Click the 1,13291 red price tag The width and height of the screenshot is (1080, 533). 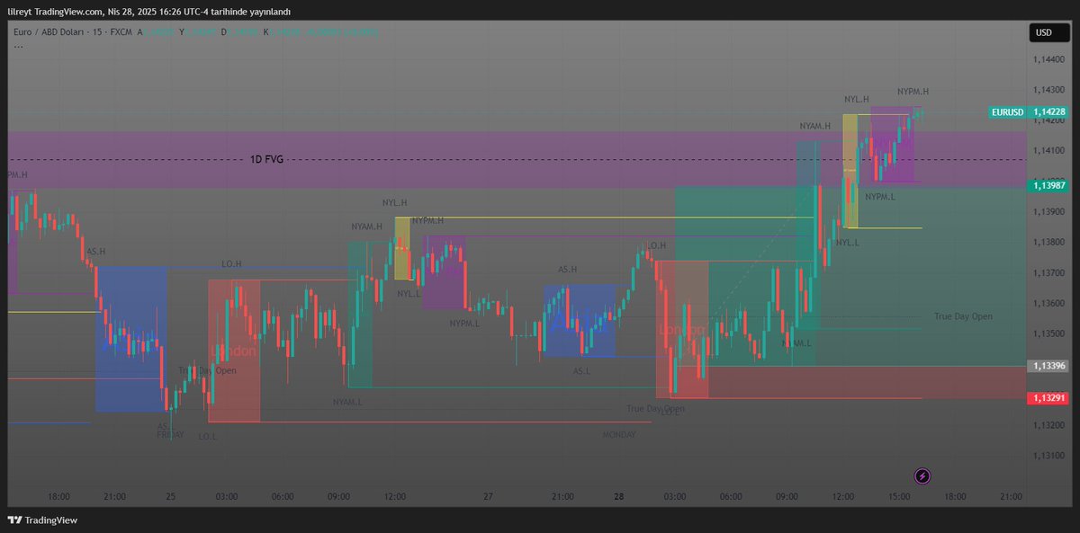(x=1049, y=397)
